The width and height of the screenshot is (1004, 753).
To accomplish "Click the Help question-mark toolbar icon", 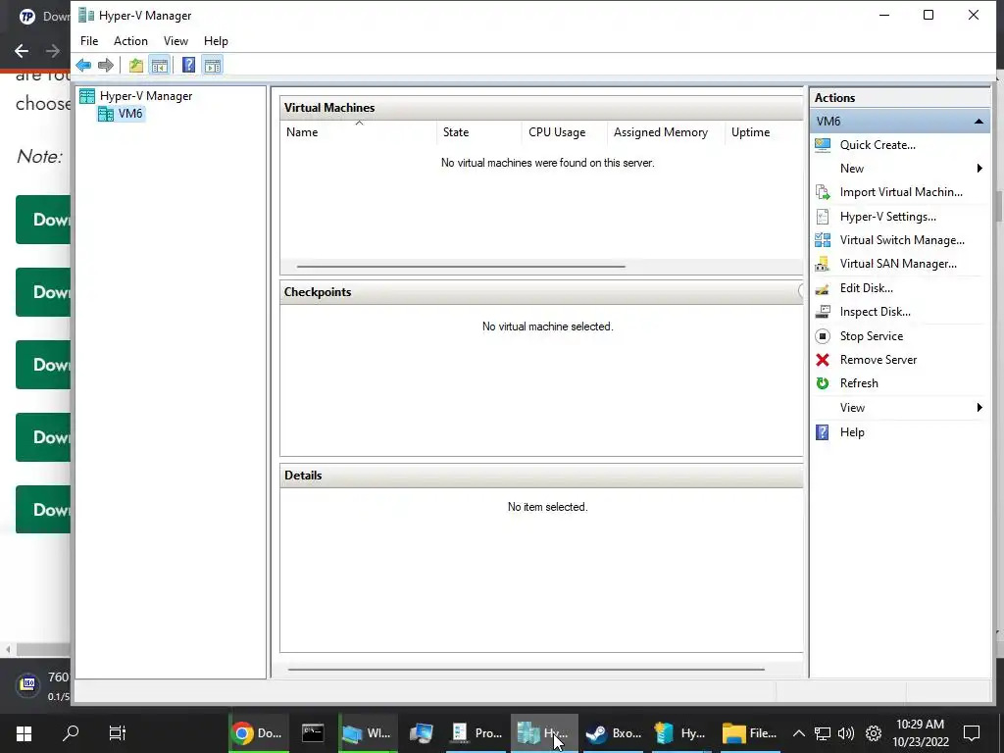I will 188,66.
